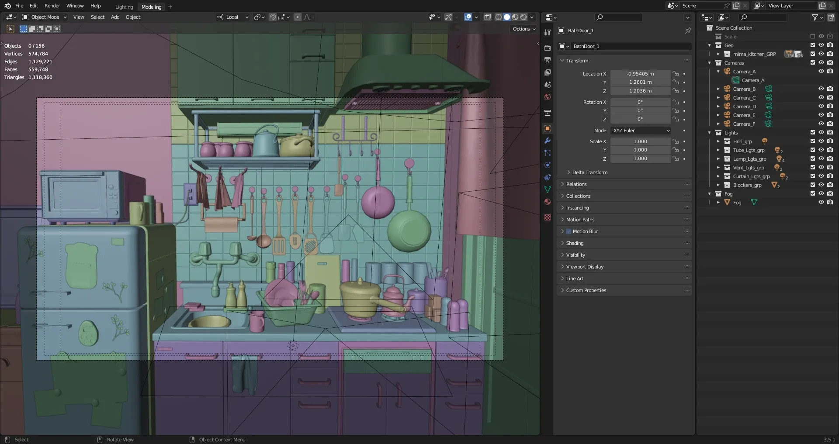Open the Object properties tab

pyautogui.click(x=548, y=128)
